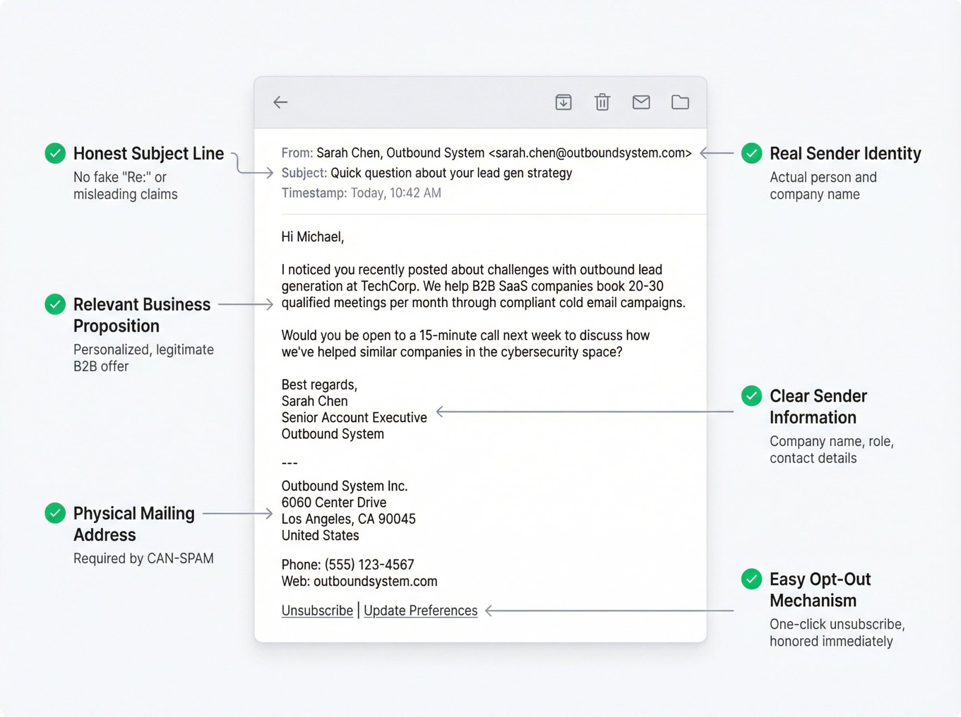Screen dimensions: 961x717
Task: Click the green checkmark beside Real Sender Identity
Action: click(x=752, y=154)
